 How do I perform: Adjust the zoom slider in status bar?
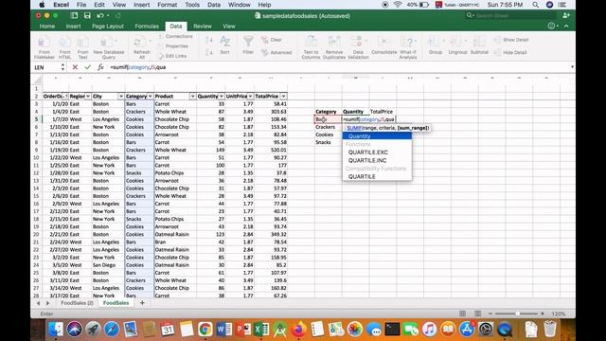click(518, 314)
